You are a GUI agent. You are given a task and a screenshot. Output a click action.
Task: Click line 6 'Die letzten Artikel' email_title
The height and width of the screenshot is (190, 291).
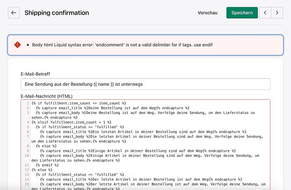143,132
